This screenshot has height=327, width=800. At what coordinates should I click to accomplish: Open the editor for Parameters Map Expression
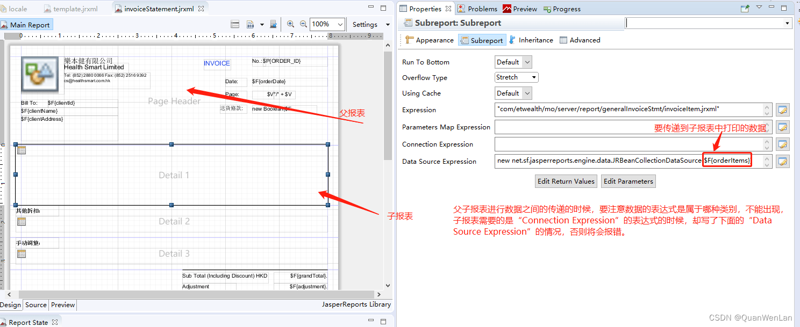[782, 127]
